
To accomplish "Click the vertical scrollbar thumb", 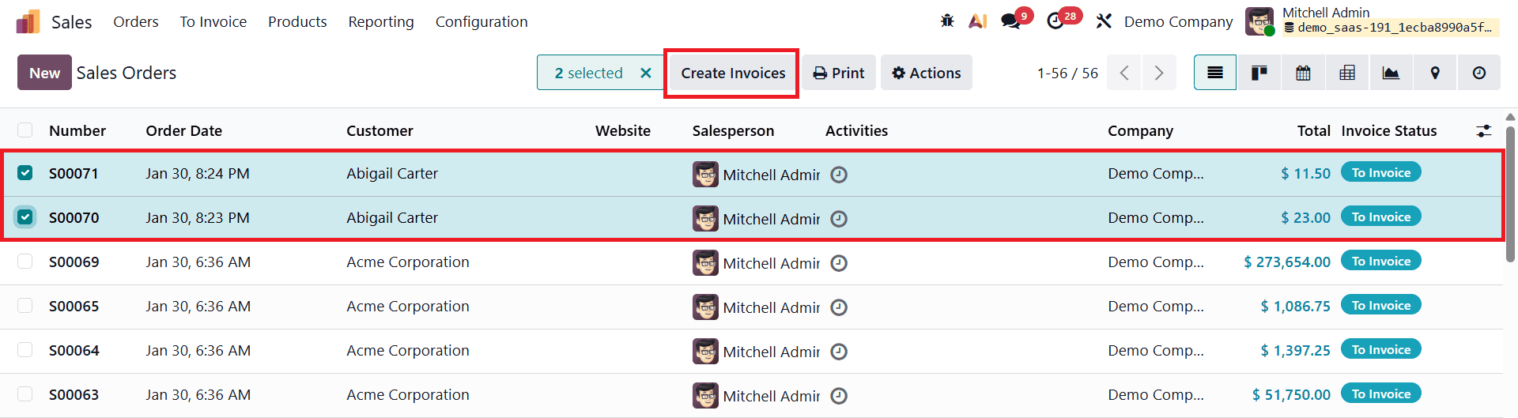I will point(1511,193).
